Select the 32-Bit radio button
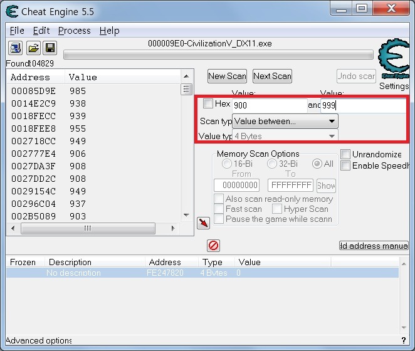Viewport: 415px width, 351px height. pos(272,164)
